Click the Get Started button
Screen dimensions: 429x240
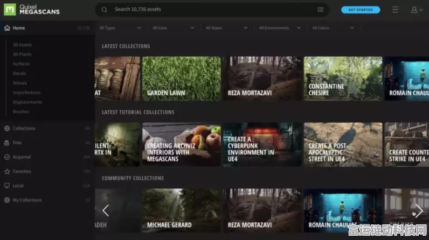click(361, 10)
